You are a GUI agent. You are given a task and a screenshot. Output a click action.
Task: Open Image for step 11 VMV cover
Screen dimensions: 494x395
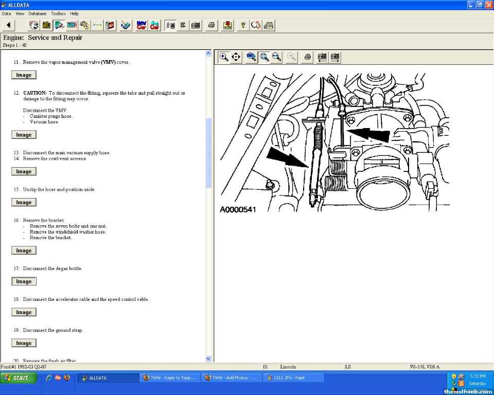click(x=24, y=75)
